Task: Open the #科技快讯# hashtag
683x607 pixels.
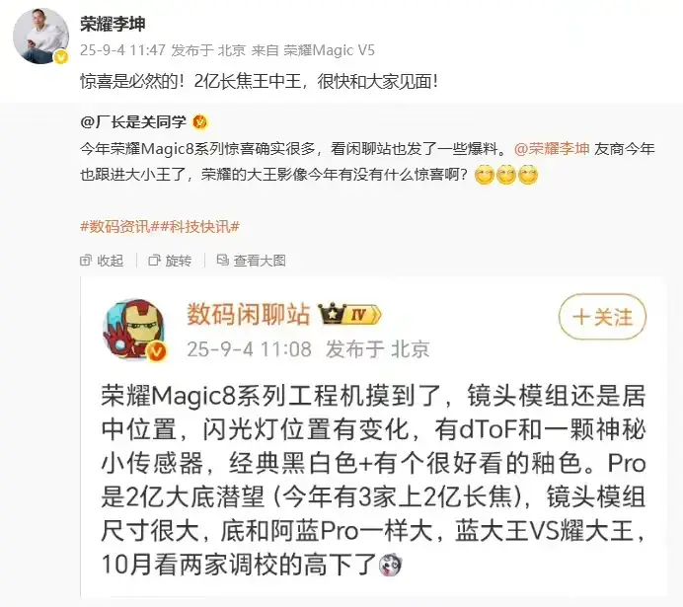Action: click(200, 226)
